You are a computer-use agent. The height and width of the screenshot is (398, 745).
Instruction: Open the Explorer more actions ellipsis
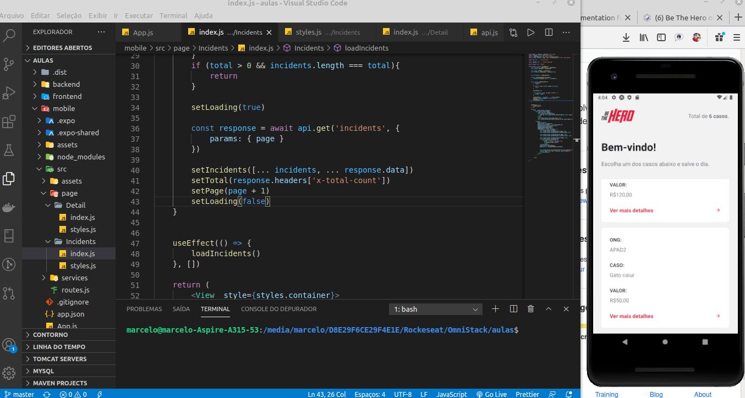click(x=101, y=32)
